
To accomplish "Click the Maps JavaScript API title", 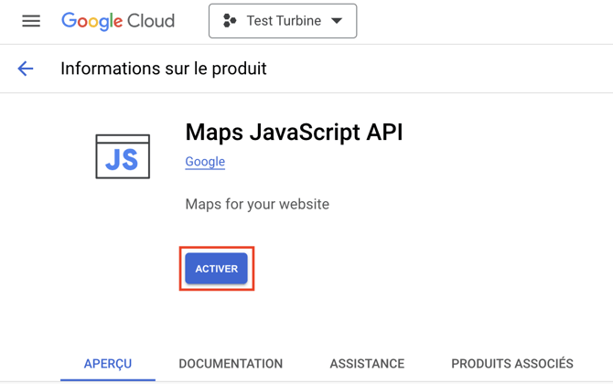I will tap(294, 132).
